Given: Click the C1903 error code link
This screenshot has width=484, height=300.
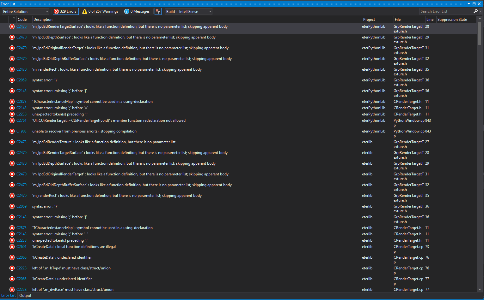Looking at the screenshot, I should click(21, 131).
